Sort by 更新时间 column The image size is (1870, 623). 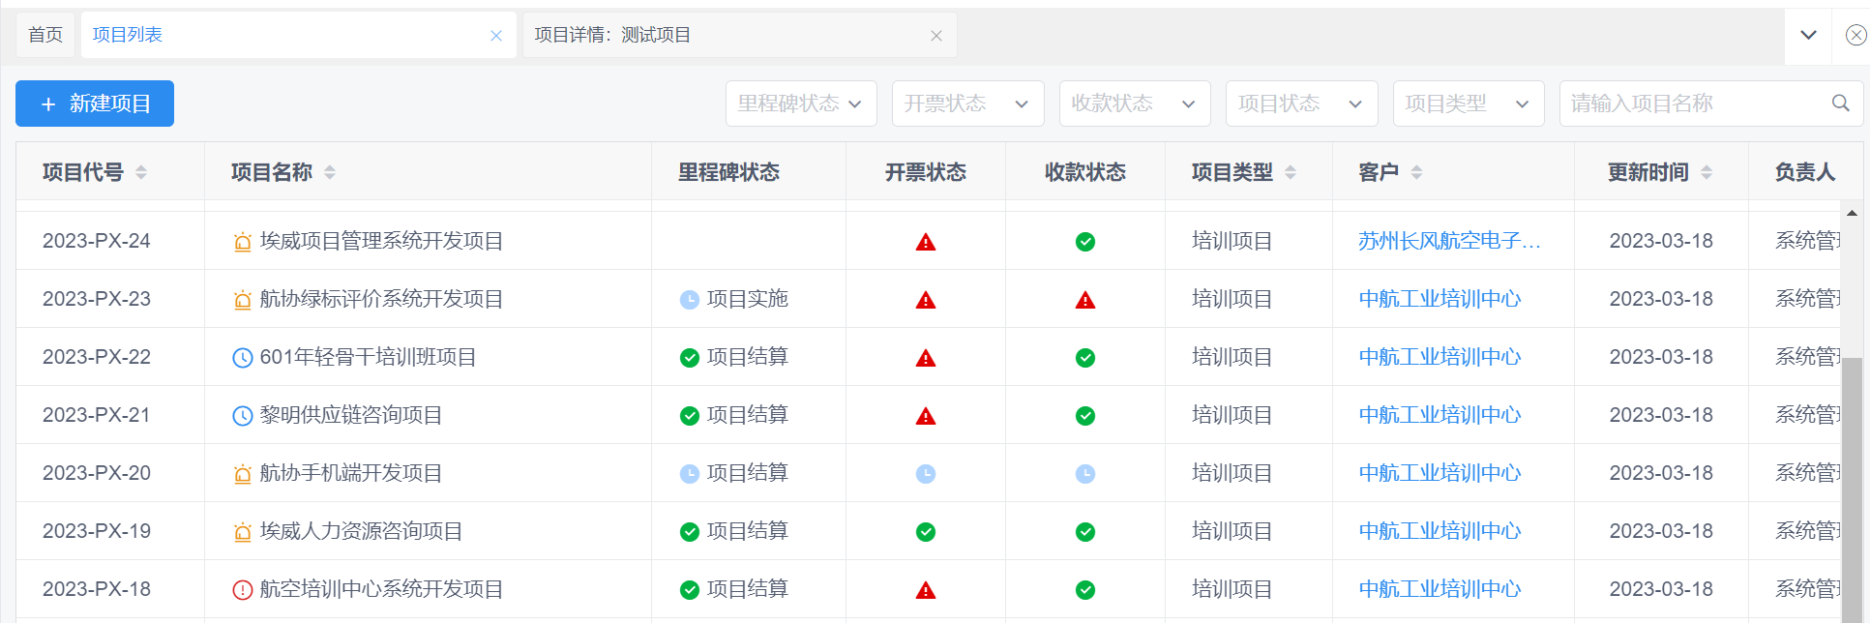click(x=1707, y=172)
